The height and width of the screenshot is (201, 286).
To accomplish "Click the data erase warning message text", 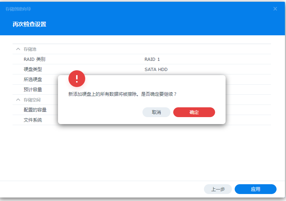I will tap(123, 94).
